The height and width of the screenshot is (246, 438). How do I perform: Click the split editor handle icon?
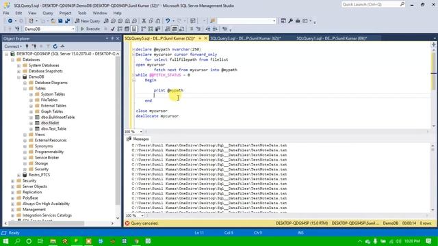433,44
